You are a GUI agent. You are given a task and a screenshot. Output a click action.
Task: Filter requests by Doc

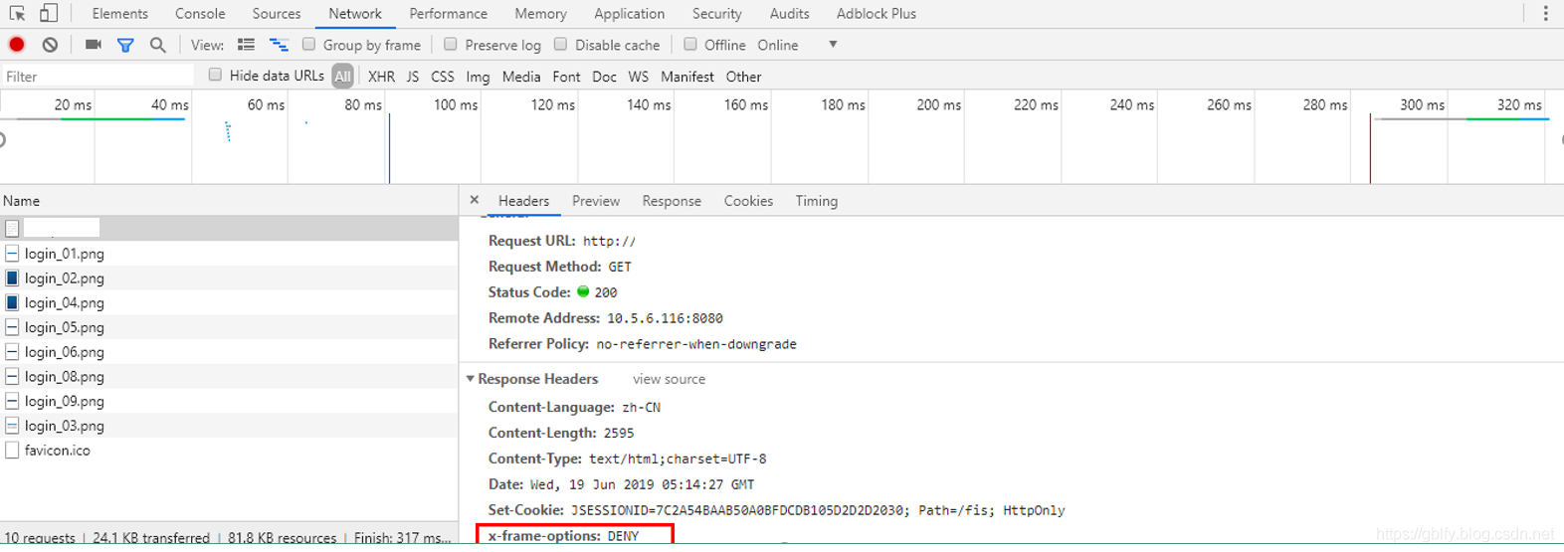pos(604,76)
